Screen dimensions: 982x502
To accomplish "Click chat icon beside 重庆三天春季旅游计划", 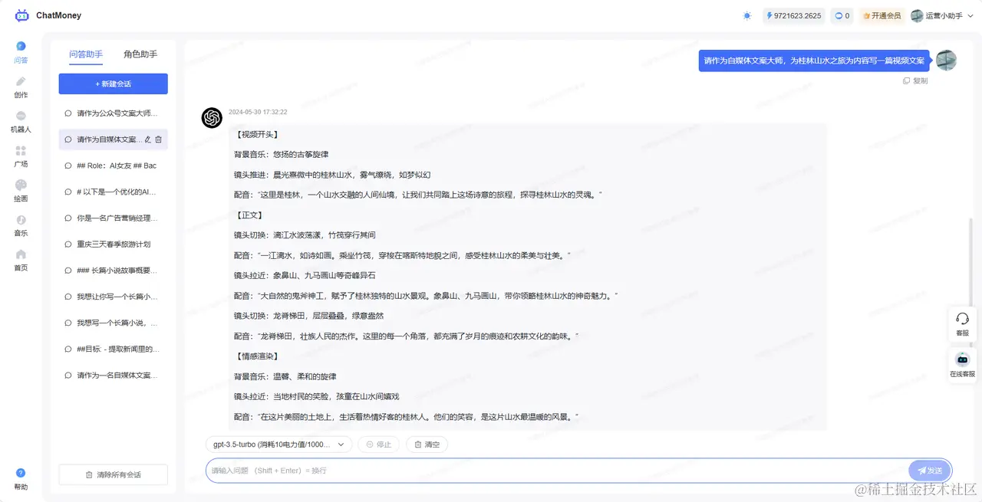I will (68, 244).
